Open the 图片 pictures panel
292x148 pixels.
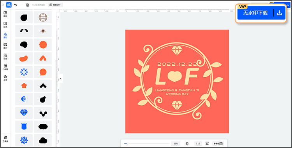tap(5, 46)
